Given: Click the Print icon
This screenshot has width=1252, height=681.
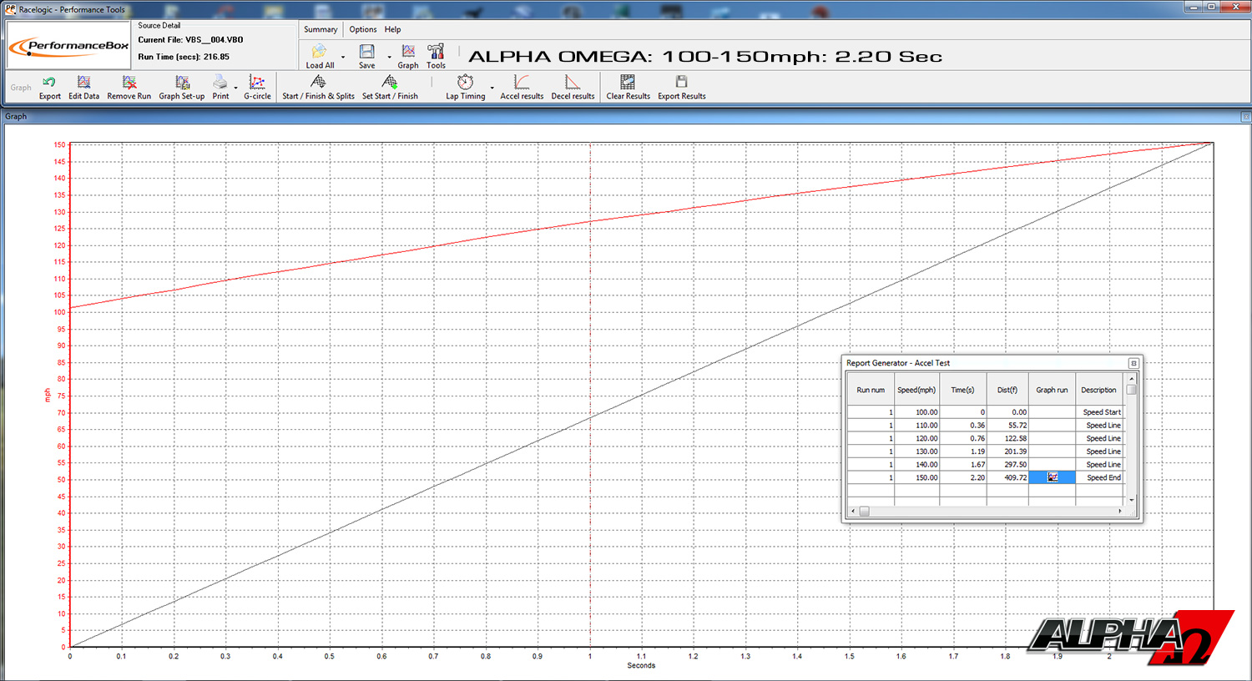Looking at the screenshot, I should [220, 82].
